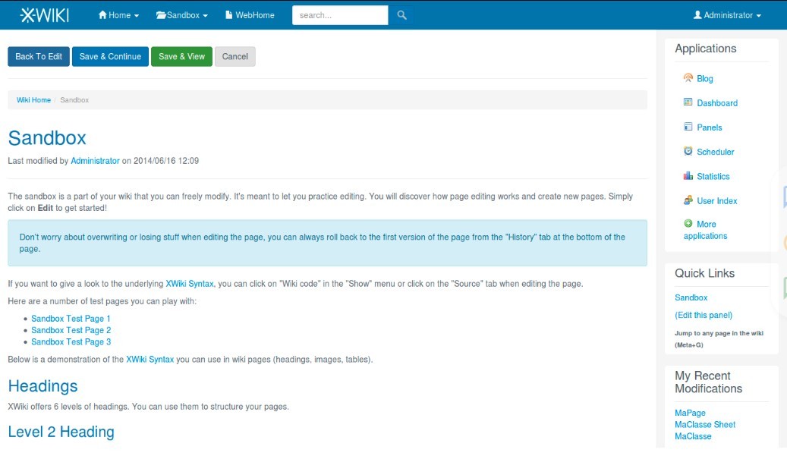Open the Edit this panel link
The image size is (787, 456).
(704, 315)
